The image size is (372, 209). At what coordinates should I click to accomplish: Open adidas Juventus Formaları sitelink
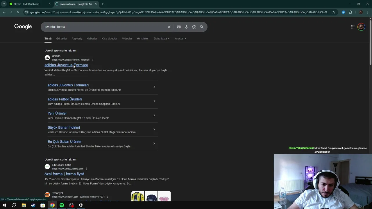click(68, 85)
